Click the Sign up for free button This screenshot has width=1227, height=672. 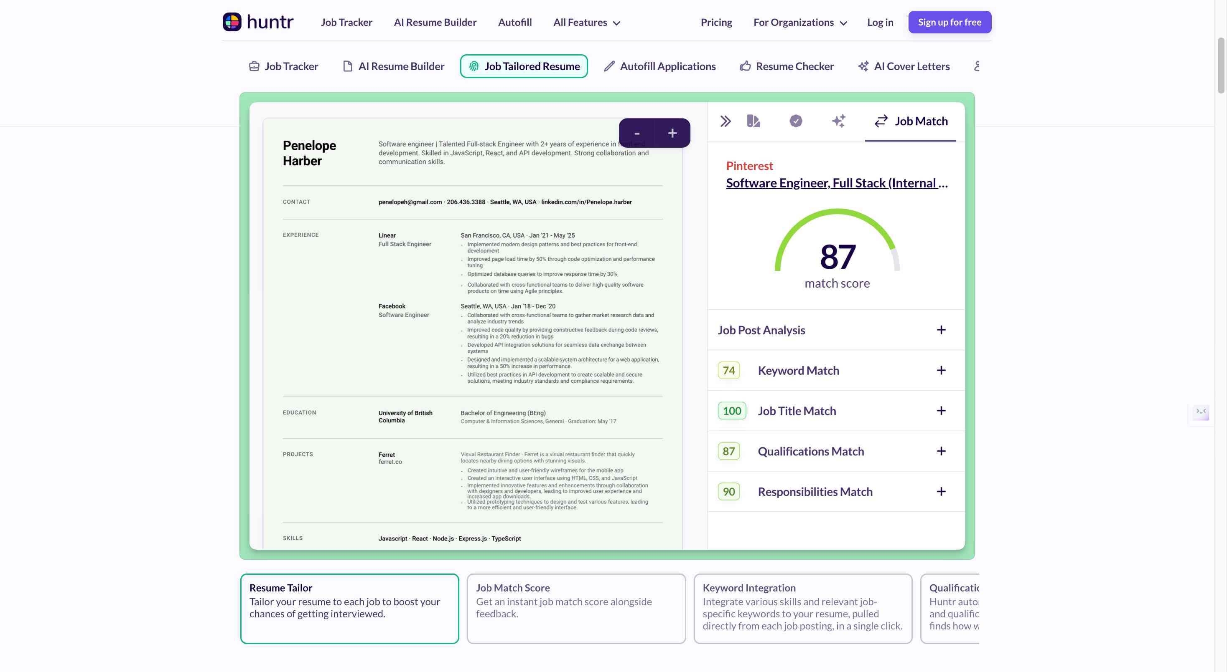950,23
